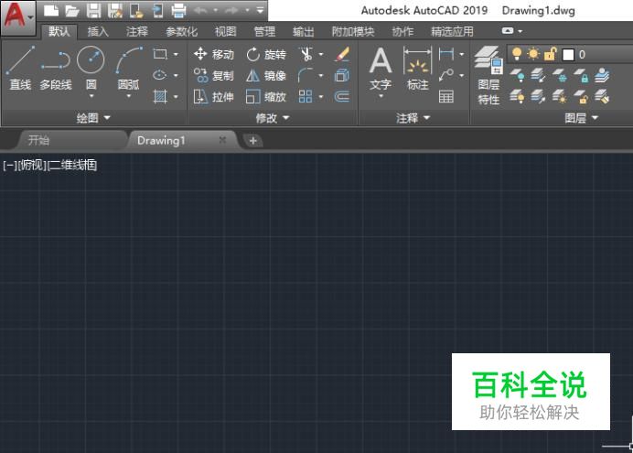Toggle layer on/off lightbulb icon
The height and width of the screenshot is (453, 633).
(516, 54)
